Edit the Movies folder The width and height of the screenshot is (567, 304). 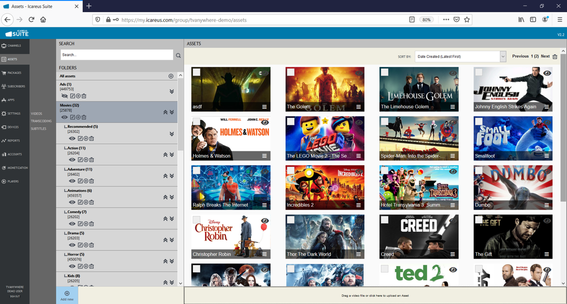click(73, 118)
